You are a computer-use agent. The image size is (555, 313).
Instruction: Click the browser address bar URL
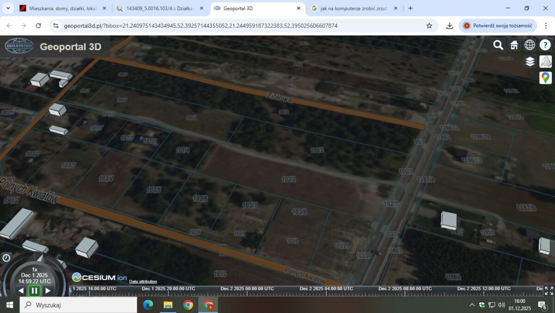[201, 26]
